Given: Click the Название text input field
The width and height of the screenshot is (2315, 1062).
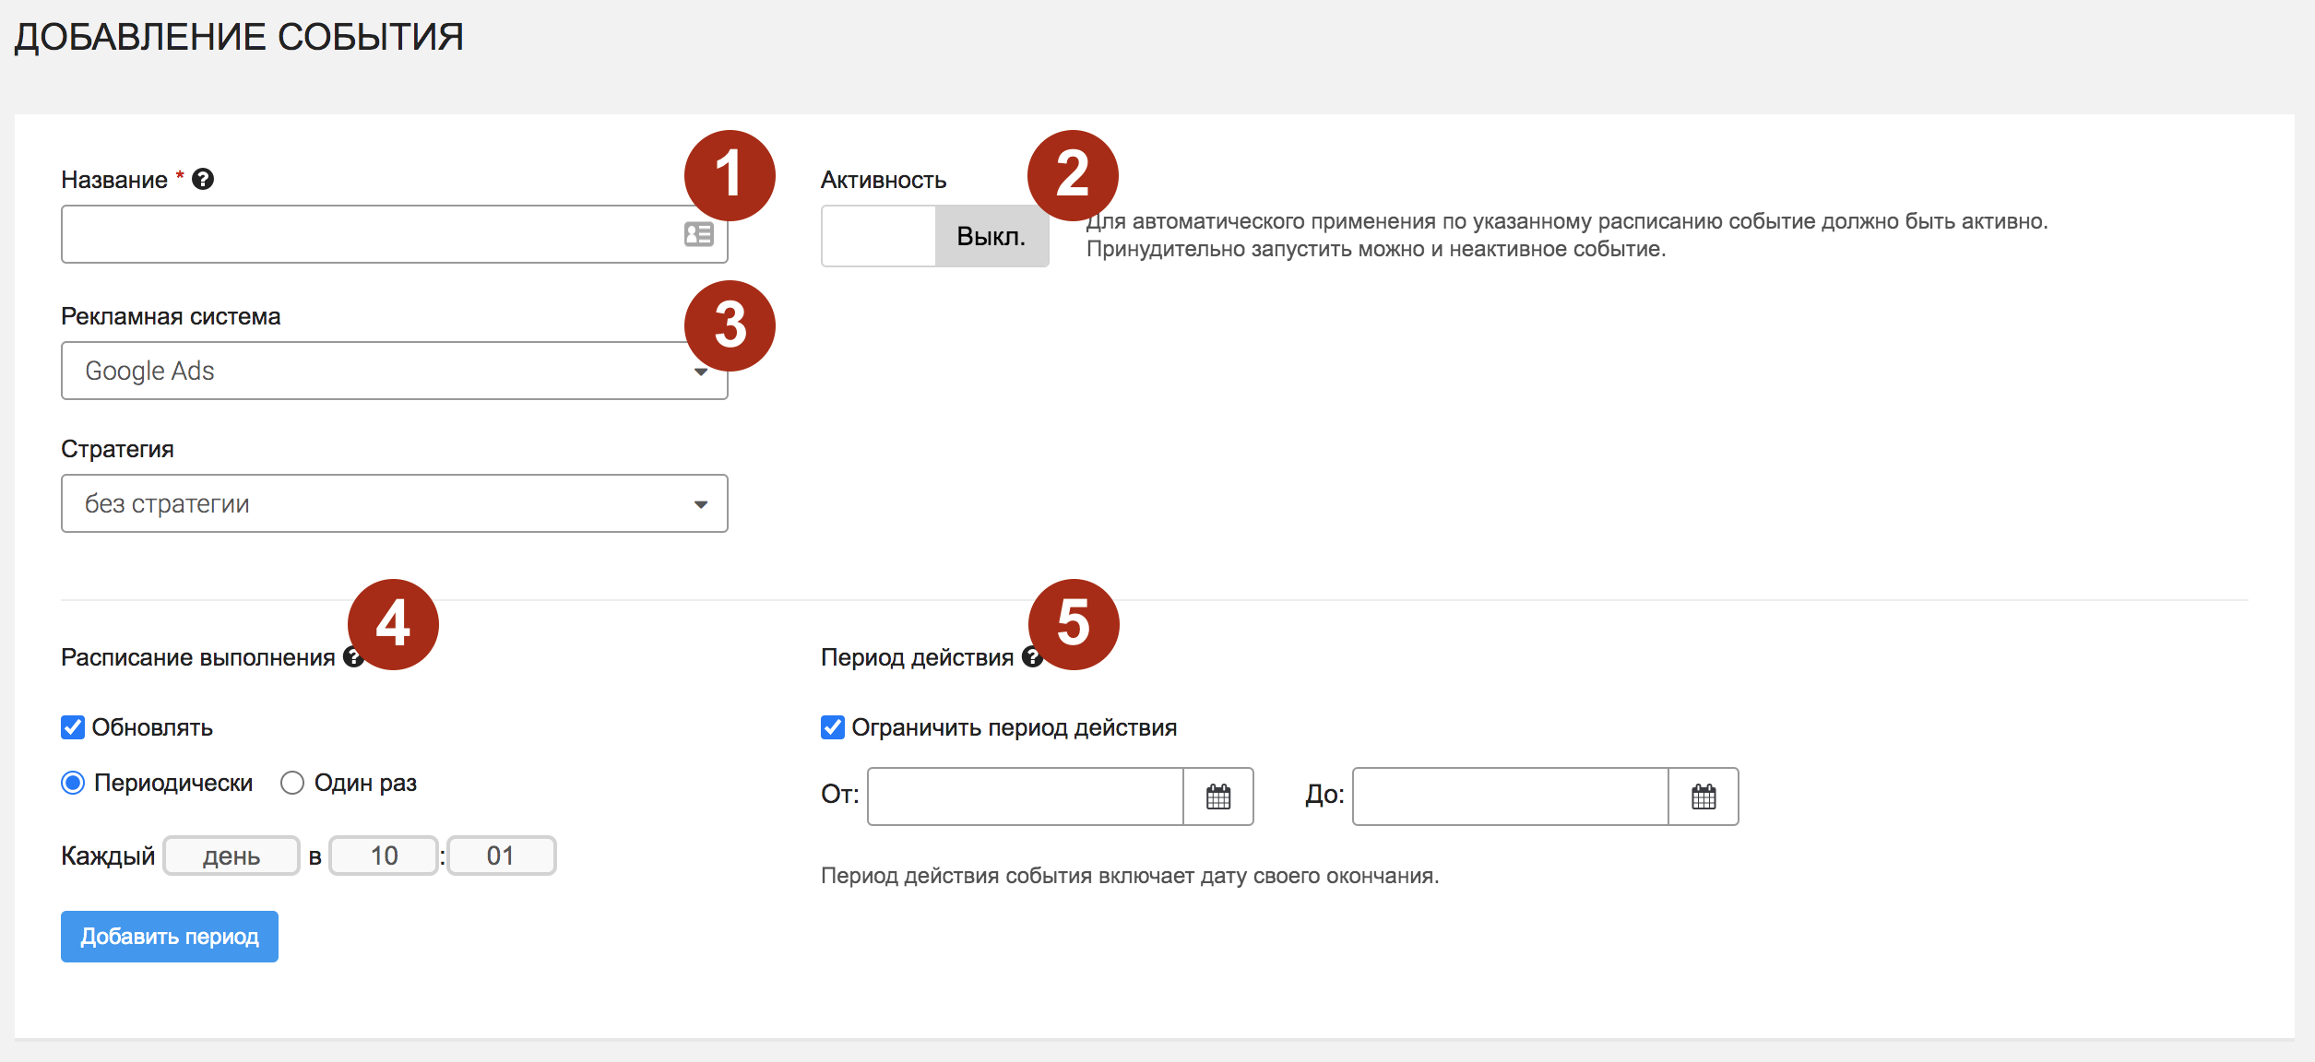Looking at the screenshot, I should [x=369, y=234].
